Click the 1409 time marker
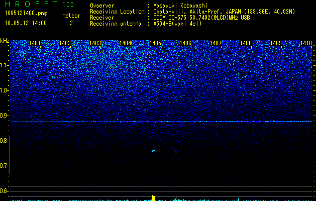Viewport: 316px width, 201px height. 276,43
